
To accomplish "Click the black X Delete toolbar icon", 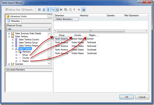I will coord(61,10).
